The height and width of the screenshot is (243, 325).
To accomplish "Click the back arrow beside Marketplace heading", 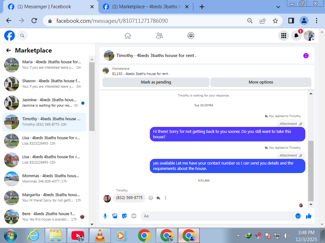I will [x=9, y=50].
